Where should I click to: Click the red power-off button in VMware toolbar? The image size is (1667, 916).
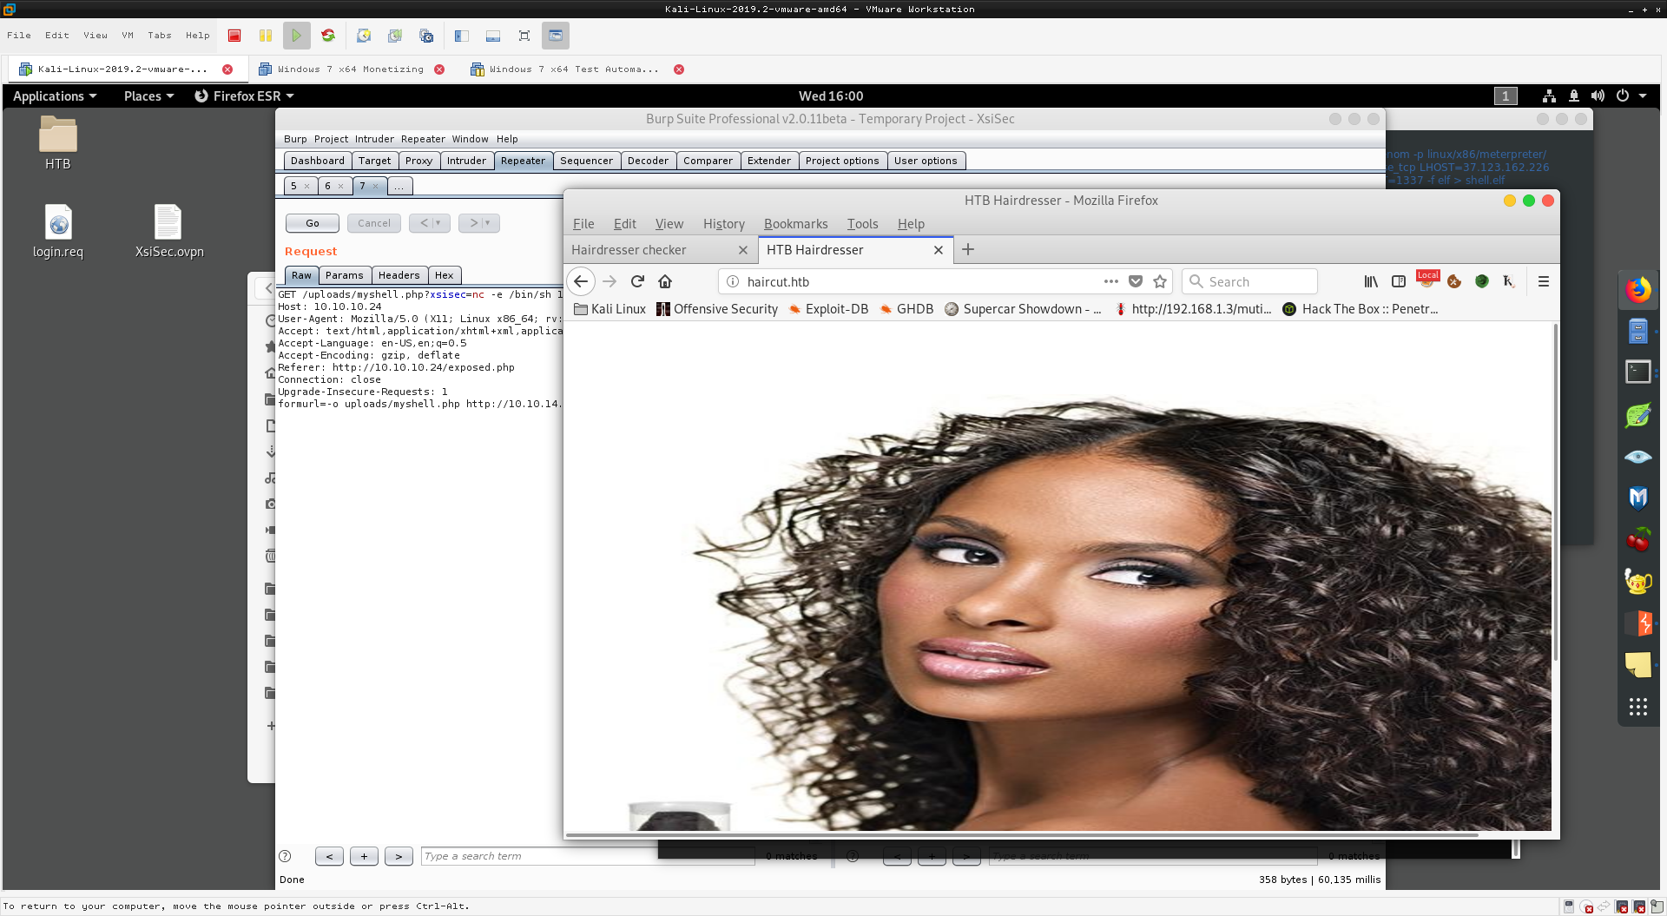pos(234,36)
